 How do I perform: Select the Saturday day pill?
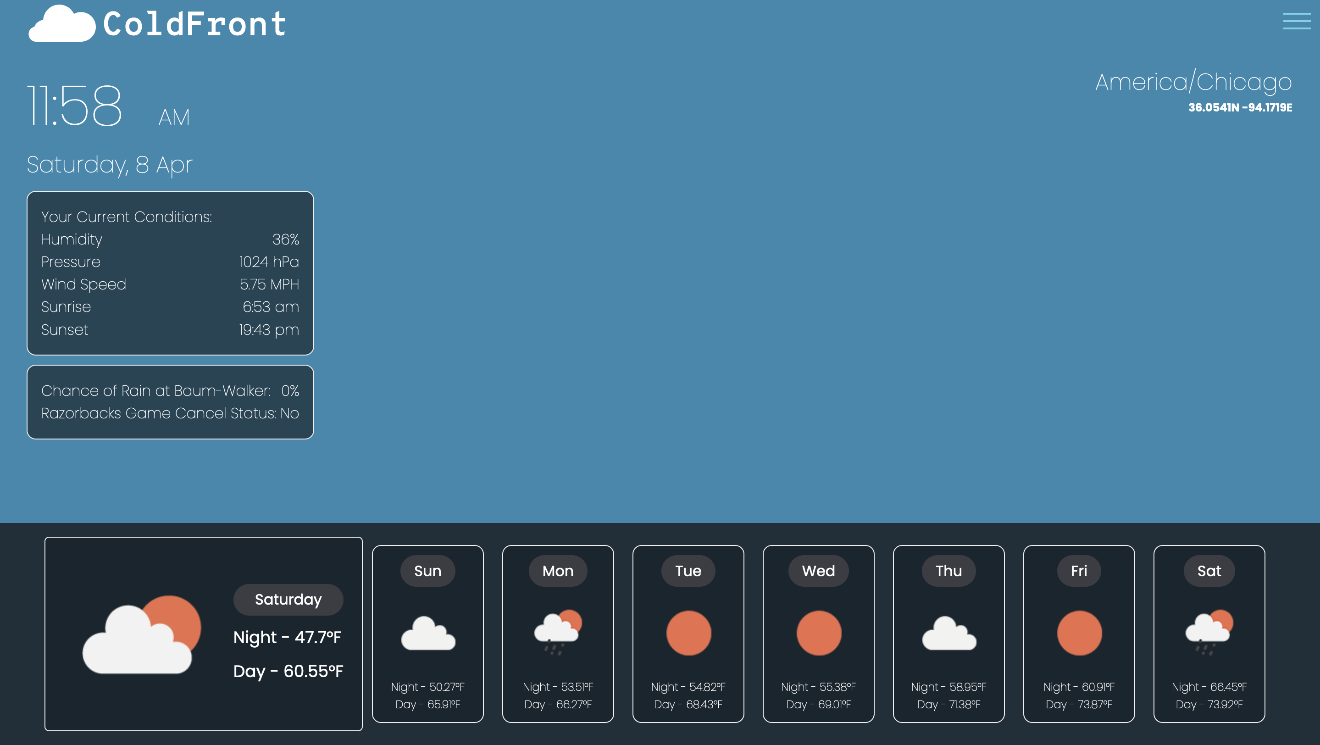tap(288, 600)
